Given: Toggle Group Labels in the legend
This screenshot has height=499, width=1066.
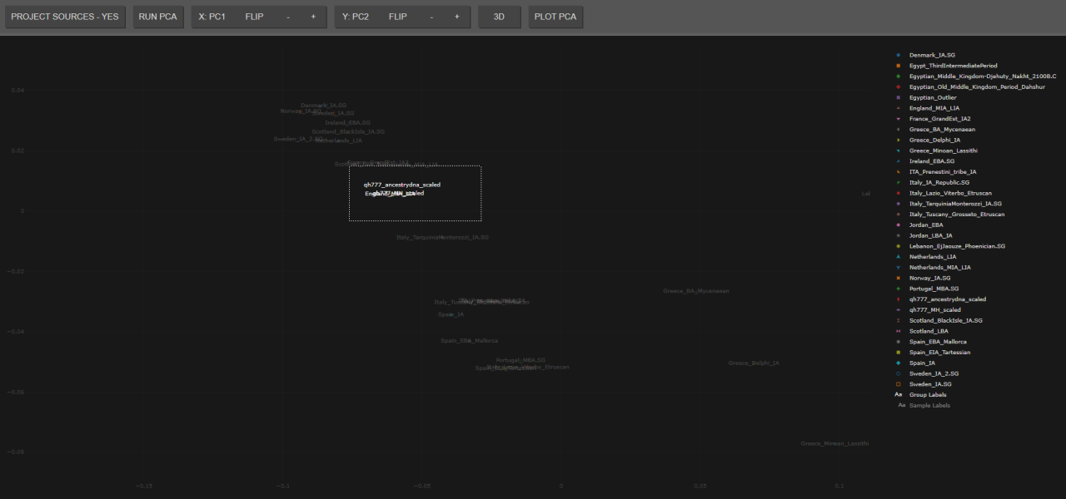Looking at the screenshot, I should tap(928, 395).
